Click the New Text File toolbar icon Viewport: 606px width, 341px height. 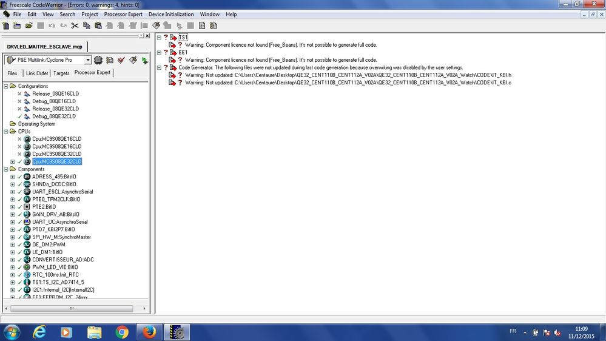(x=6, y=25)
